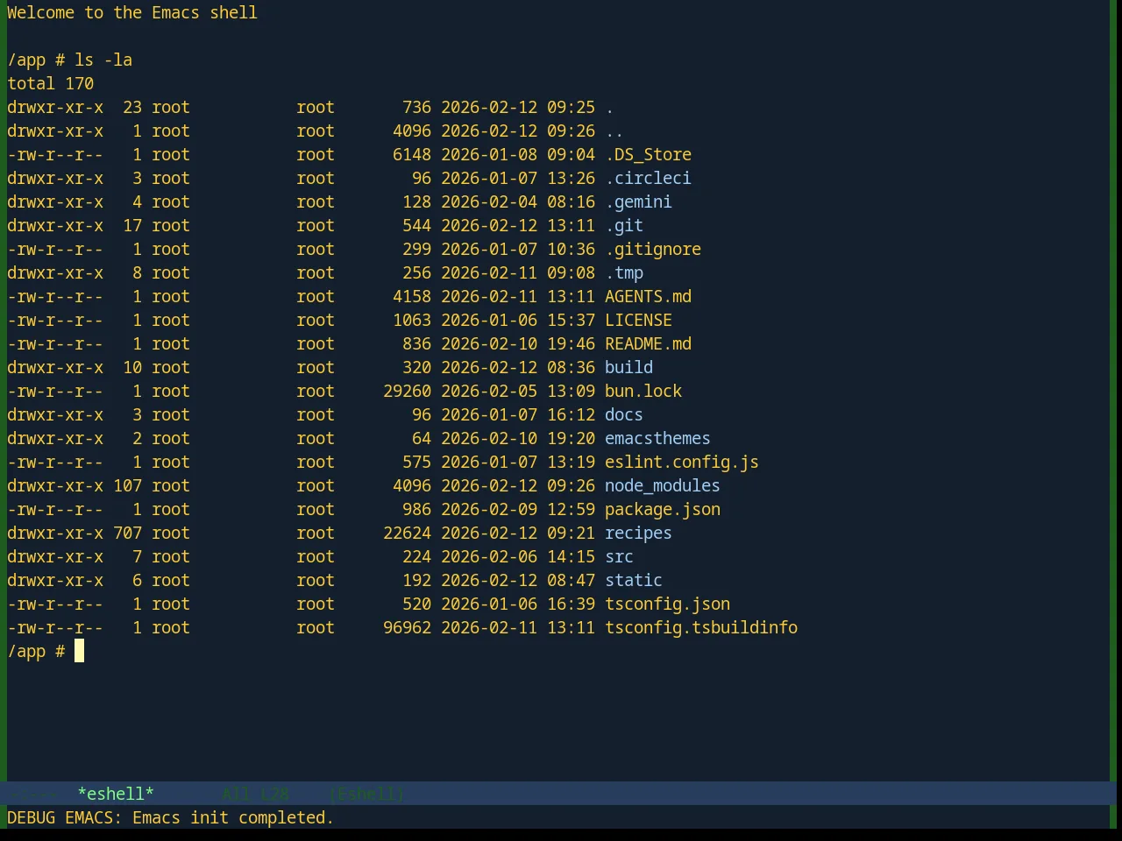
Task: Click size 22624 in the recipes row
Action: (408, 533)
